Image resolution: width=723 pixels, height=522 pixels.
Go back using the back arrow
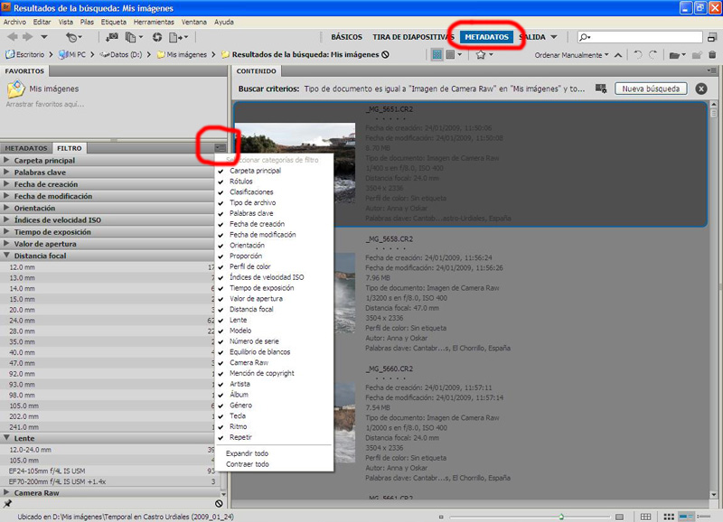tap(13, 37)
